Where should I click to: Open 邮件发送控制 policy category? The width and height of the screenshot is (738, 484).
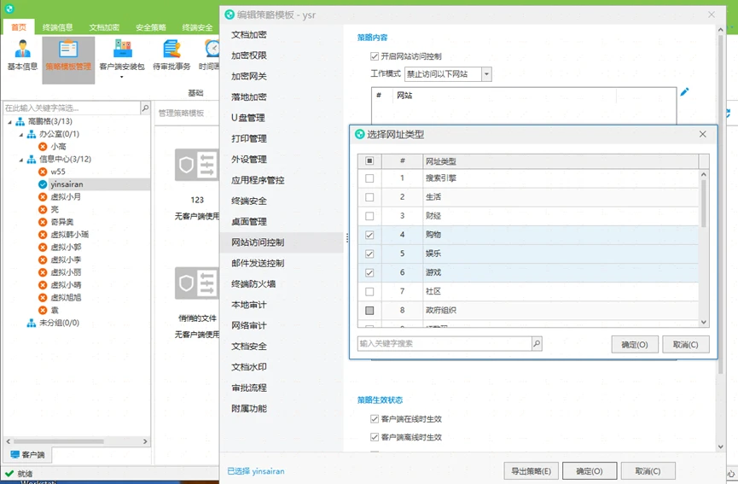pyautogui.click(x=258, y=263)
